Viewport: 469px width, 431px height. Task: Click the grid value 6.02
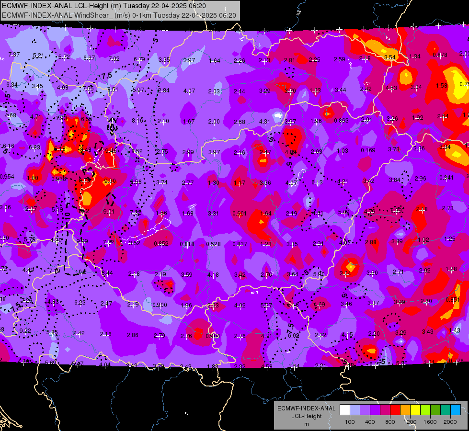tap(293, 336)
